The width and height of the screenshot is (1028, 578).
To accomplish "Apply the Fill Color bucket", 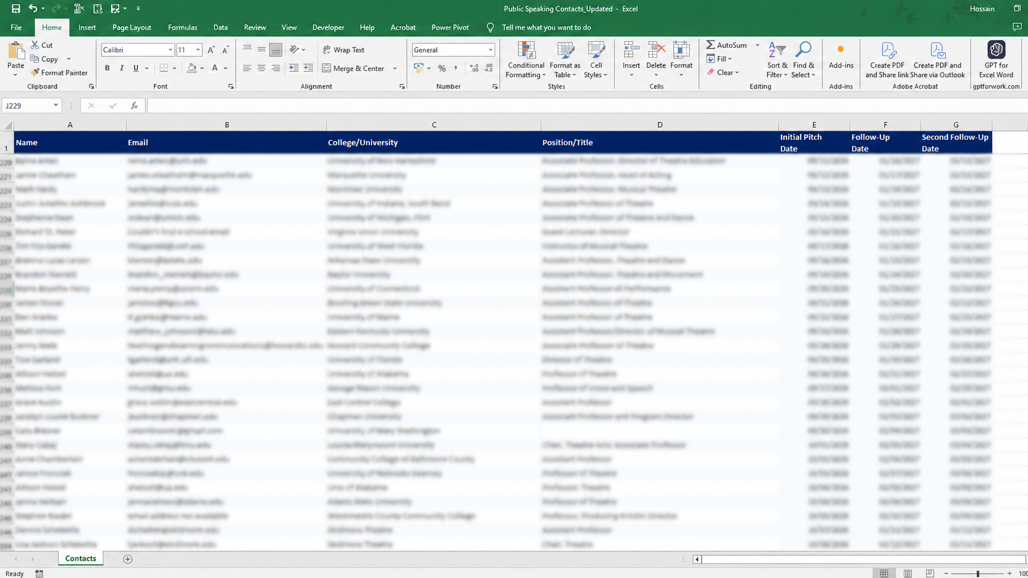I will 192,68.
